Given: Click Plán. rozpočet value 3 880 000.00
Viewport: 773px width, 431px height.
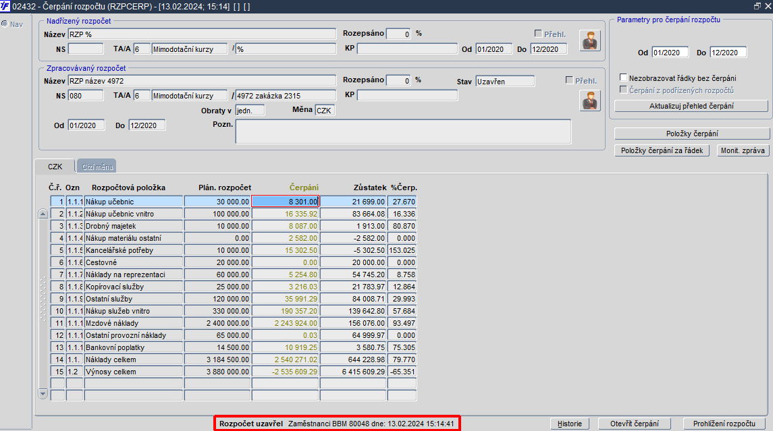Looking at the screenshot, I should point(217,372).
